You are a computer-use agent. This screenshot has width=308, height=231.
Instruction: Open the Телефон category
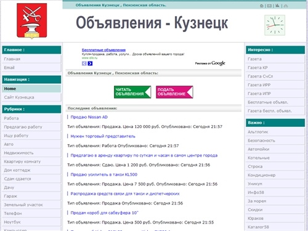[31, 213]
